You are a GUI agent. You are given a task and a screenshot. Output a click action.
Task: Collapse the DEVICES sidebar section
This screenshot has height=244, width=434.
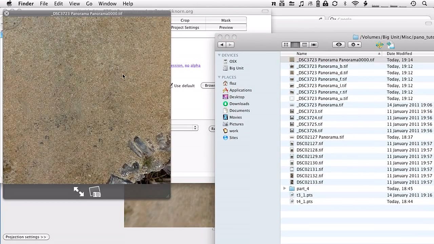pyautogui.click(x=219, y=55)
